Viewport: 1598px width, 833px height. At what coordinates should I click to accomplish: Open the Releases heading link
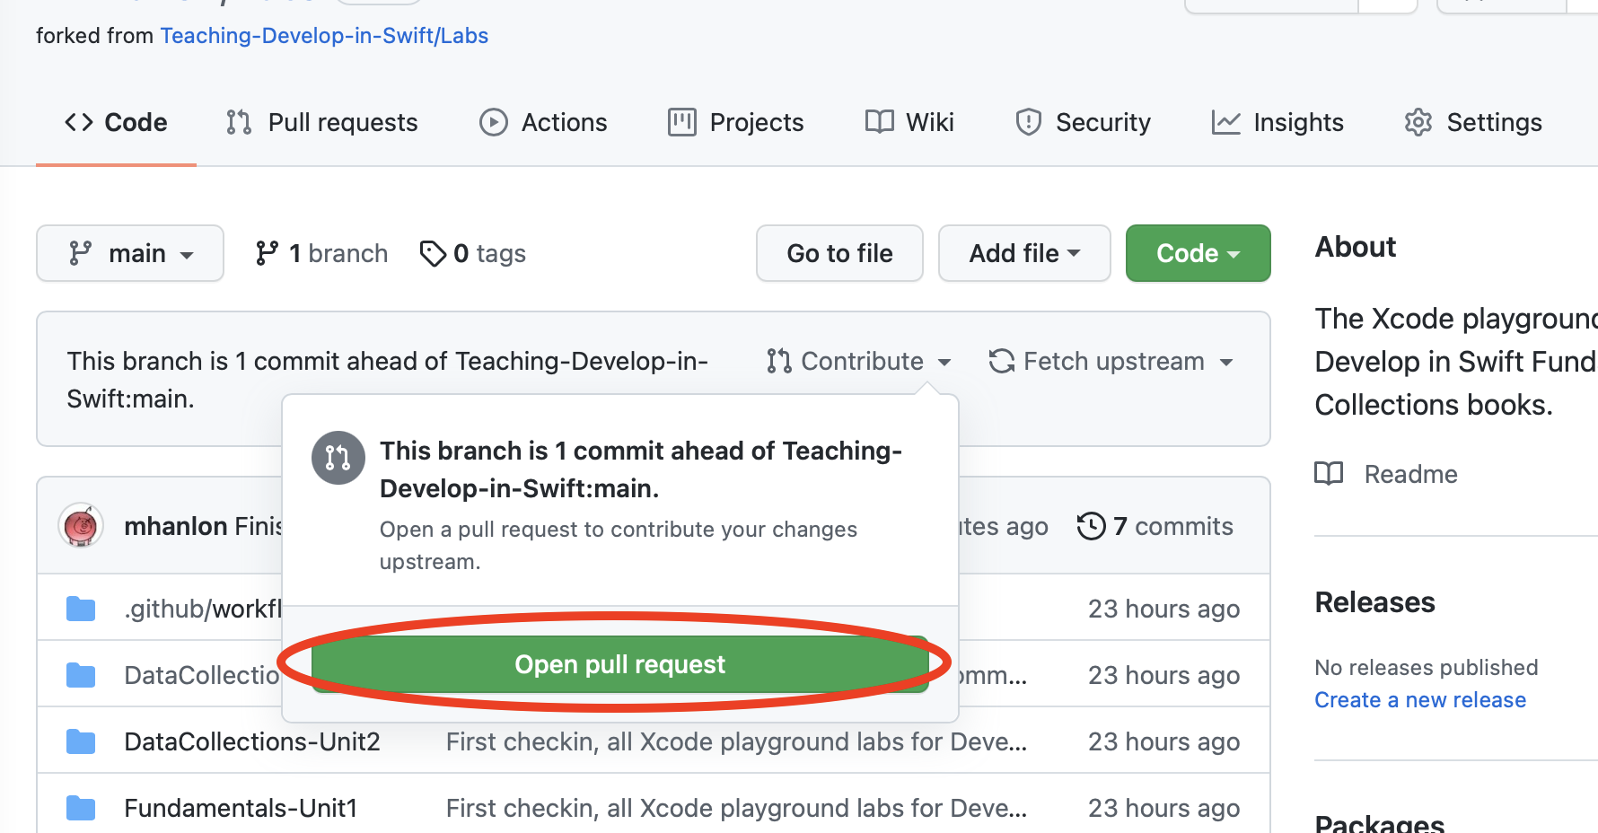(x=1374, y=602)
